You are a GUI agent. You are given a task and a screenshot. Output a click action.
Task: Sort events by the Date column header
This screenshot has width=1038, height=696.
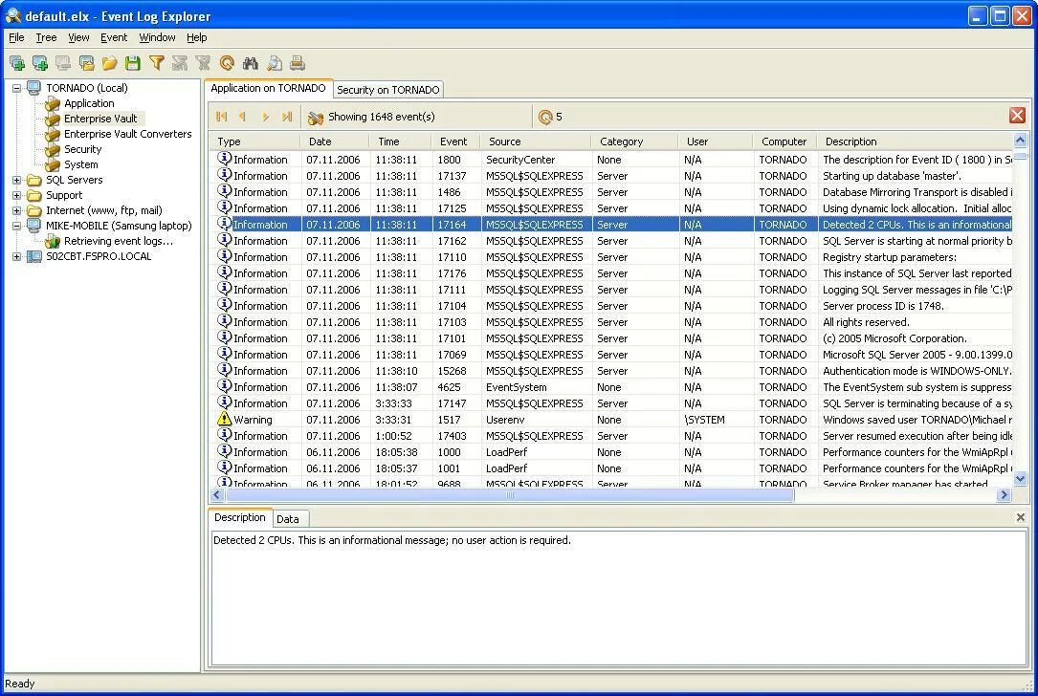point(334,141)
